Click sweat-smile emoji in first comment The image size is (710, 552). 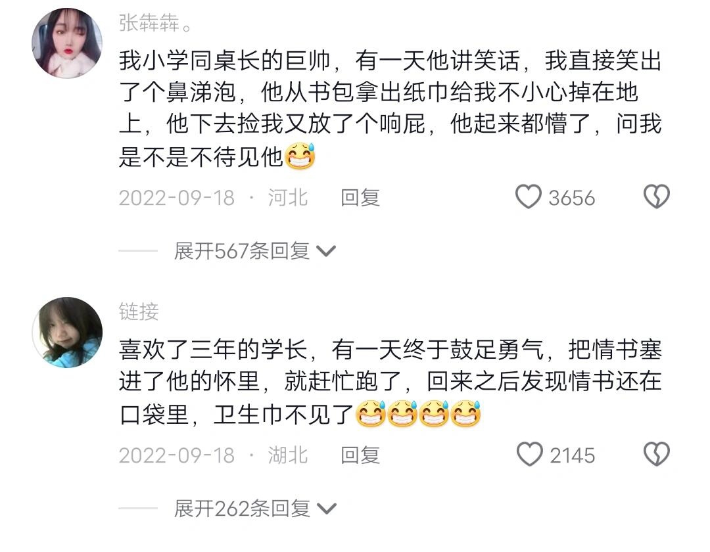(x=299, y=156)
